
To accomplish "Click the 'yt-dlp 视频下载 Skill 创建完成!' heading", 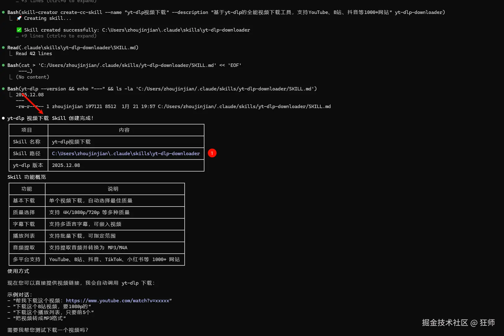I will click(x=50, y=118).
